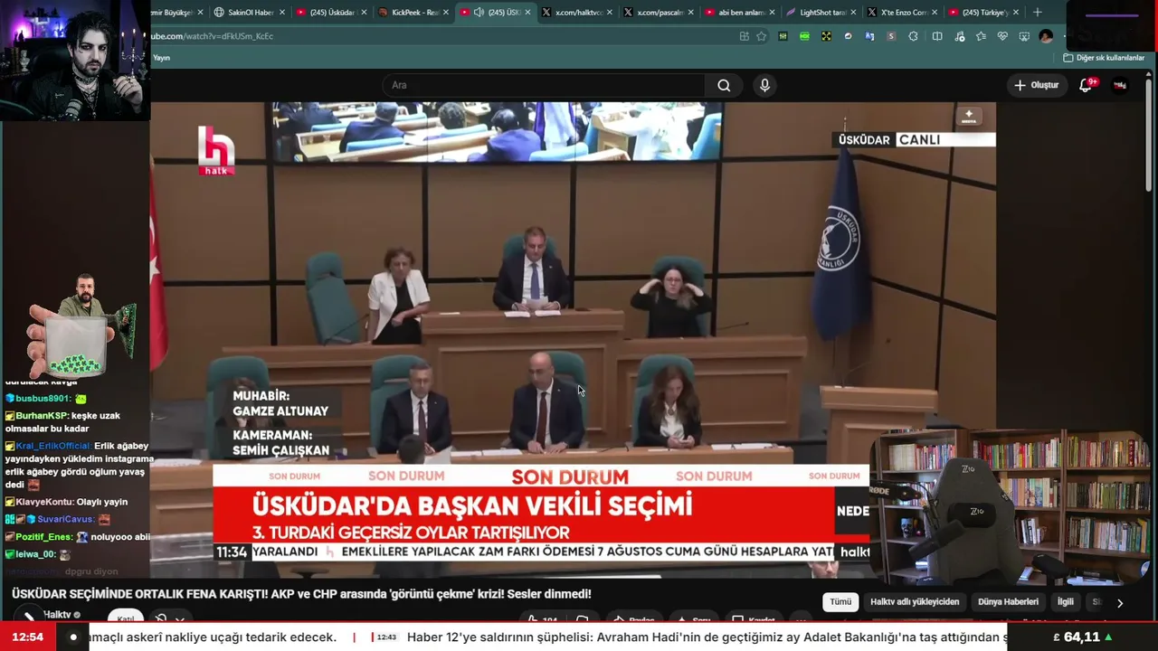Click KlavyeKontu's 'Olaylı yayin' chat message
This screenshot has height=651, width=1158.
coord(66,502)
